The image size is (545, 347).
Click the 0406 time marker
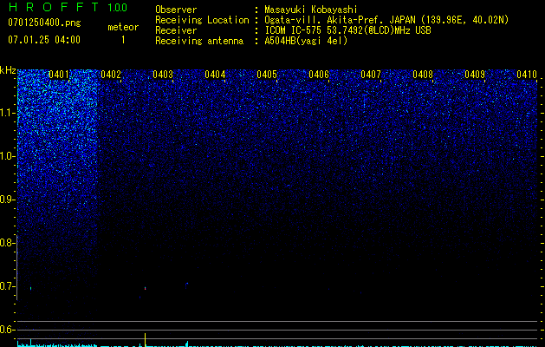tap(319, 75)
